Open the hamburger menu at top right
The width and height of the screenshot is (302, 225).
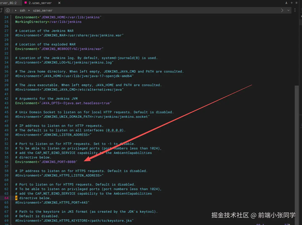tap(297, 3)
